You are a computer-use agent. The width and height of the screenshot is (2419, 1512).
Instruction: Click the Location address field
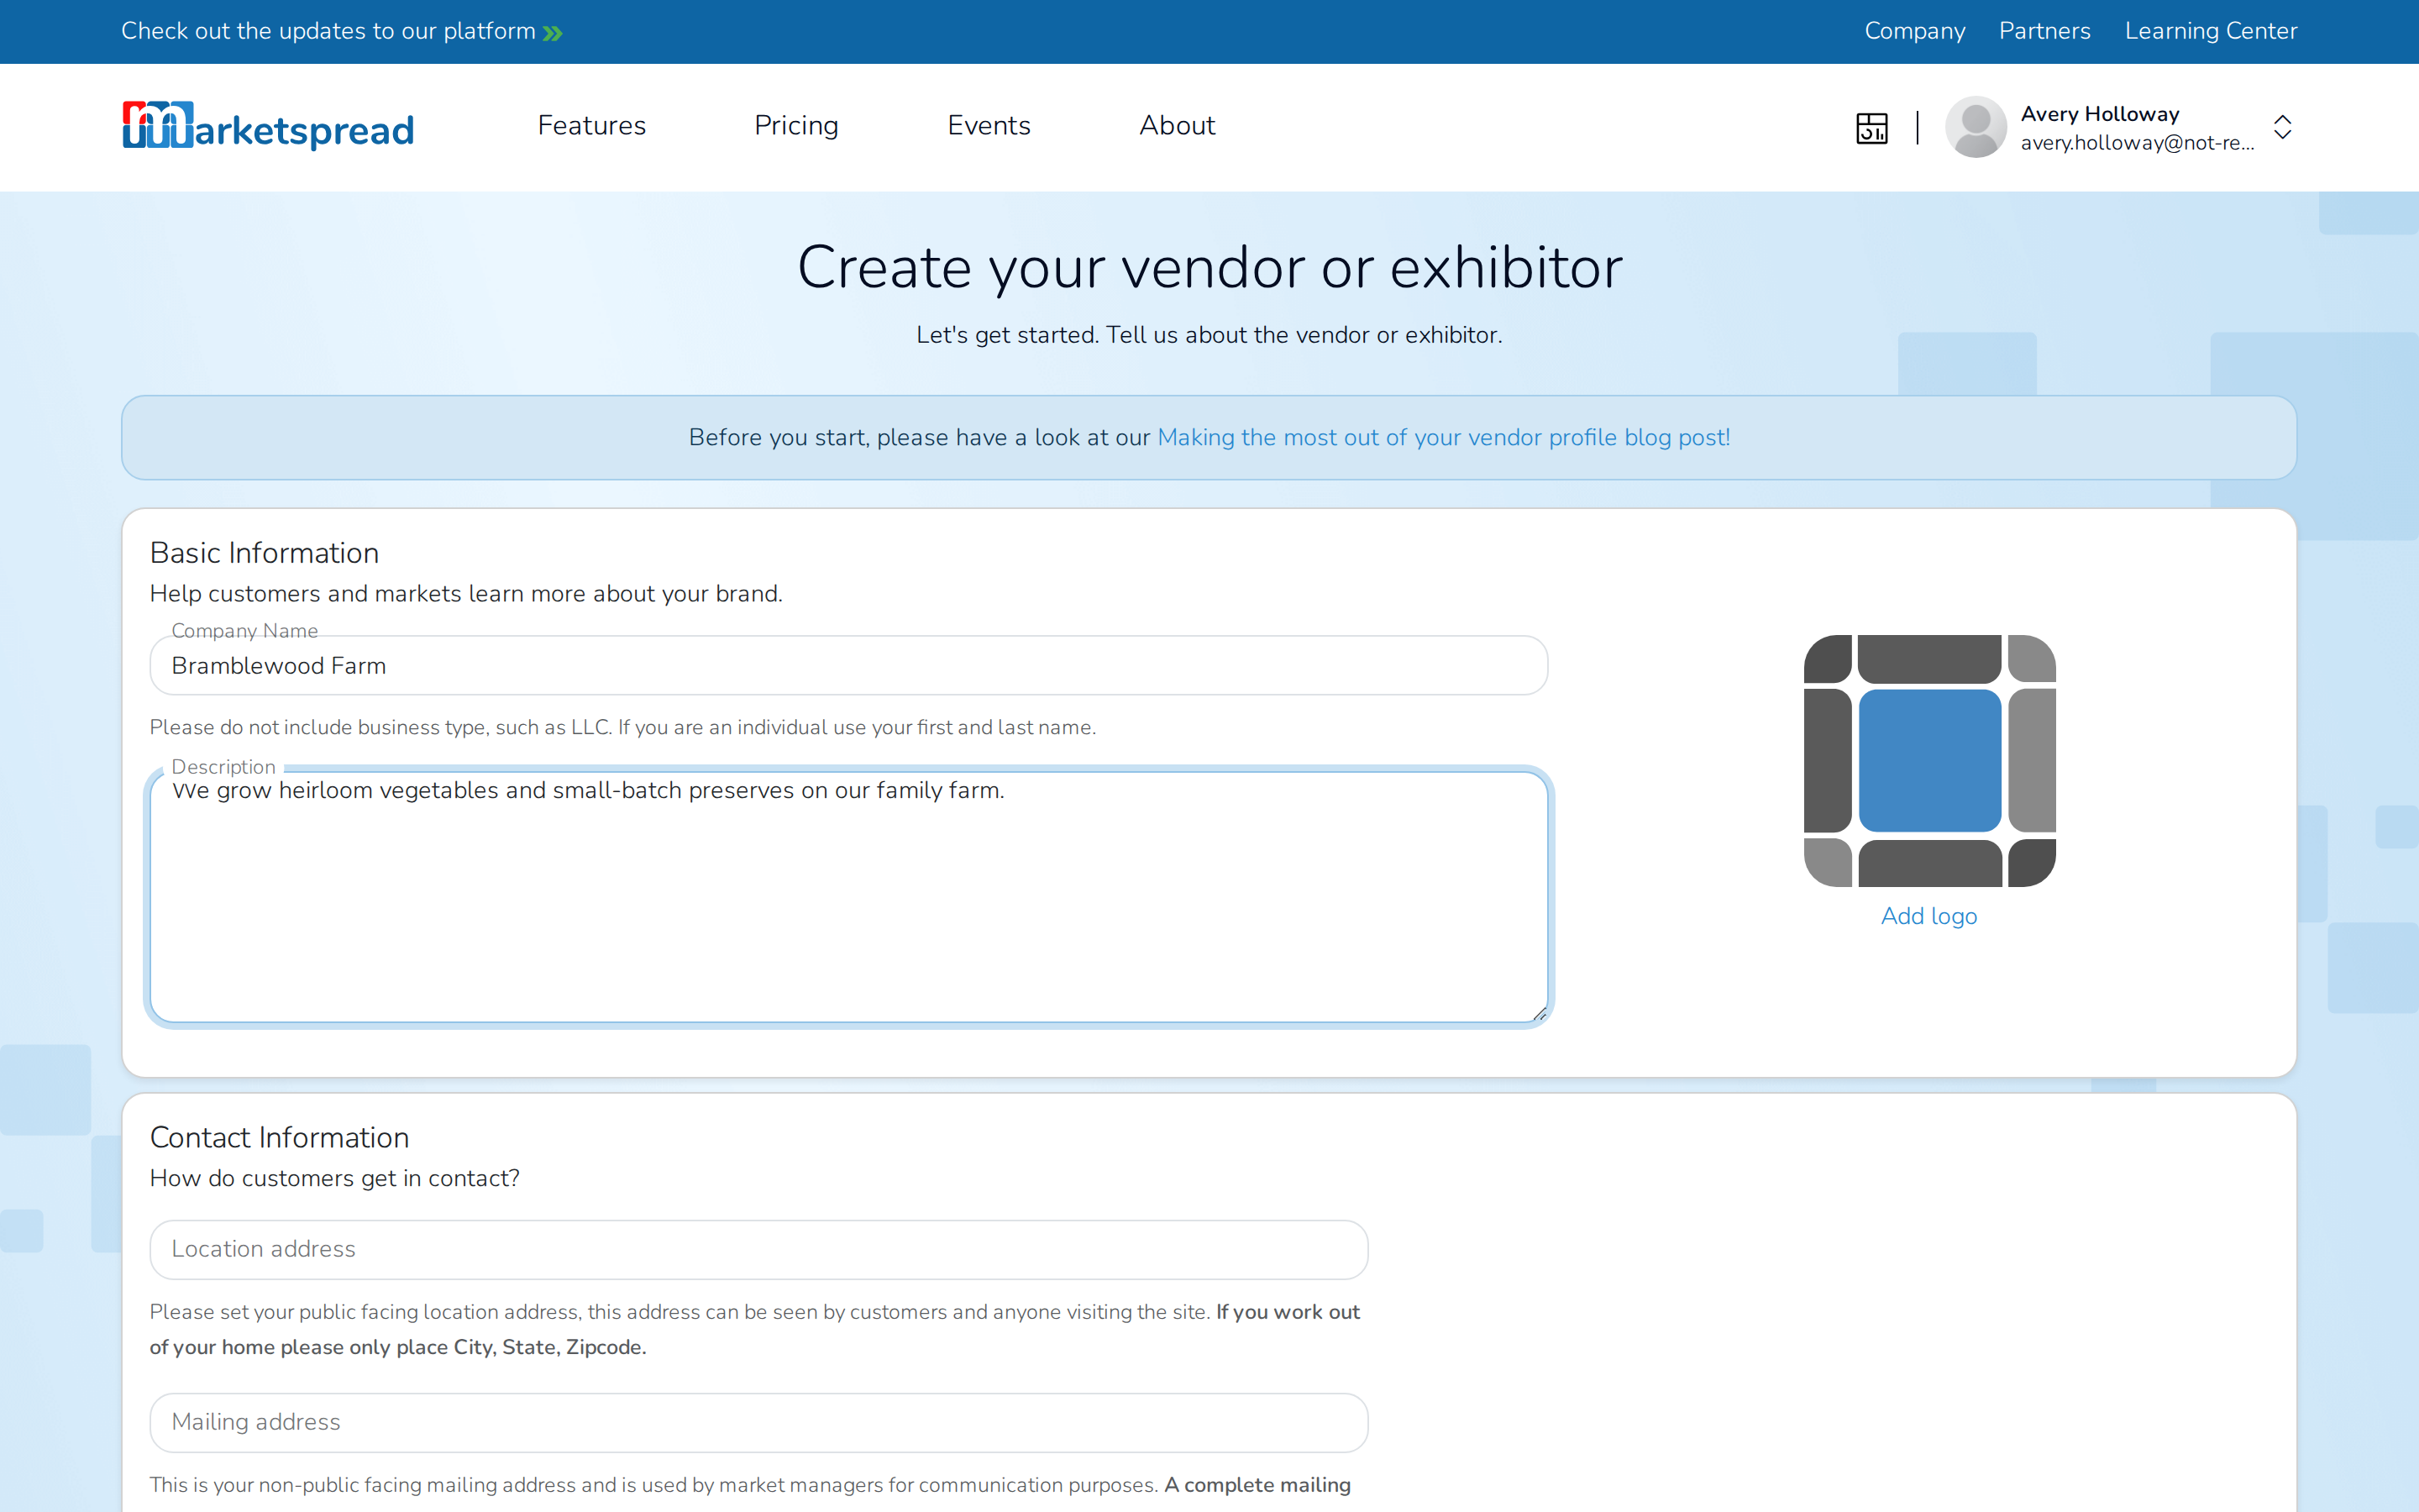coord(758,1250)
